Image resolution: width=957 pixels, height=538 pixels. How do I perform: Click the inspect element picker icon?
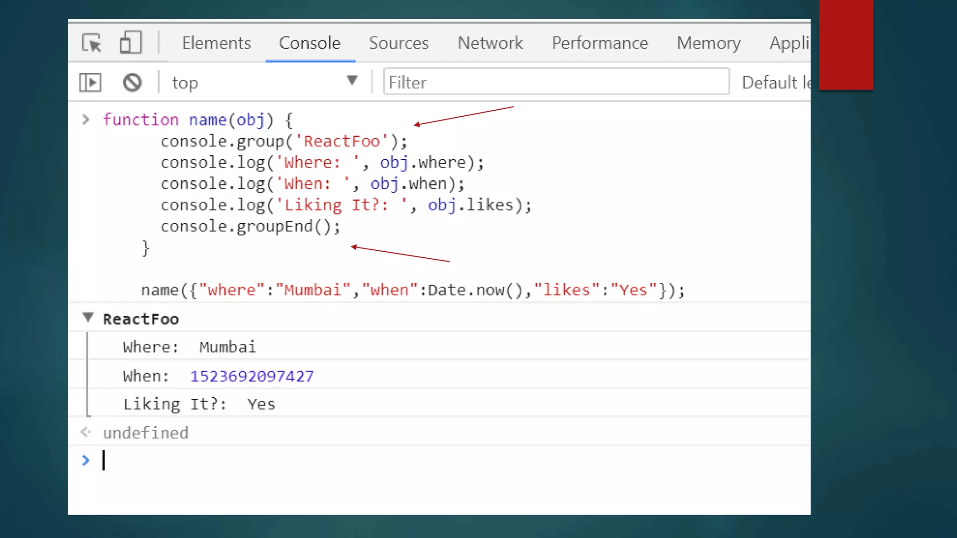(x=92, y=43)
